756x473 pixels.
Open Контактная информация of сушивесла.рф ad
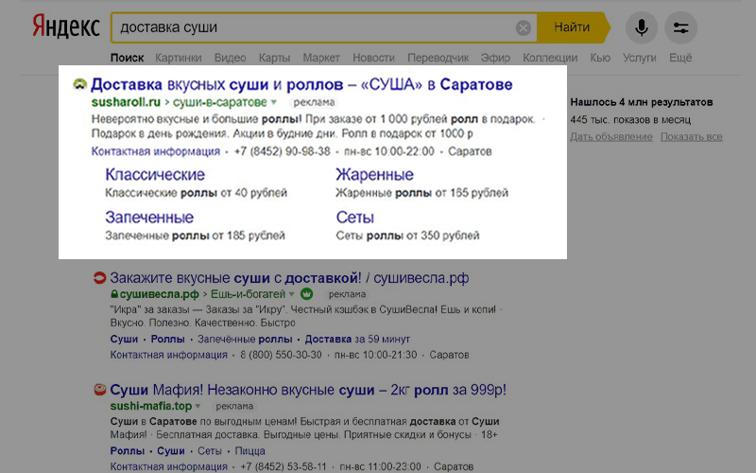point(169,355)
